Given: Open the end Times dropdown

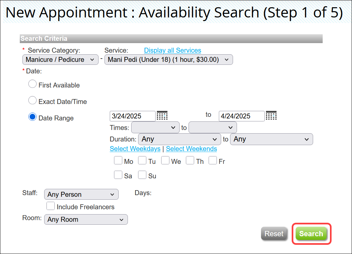Looking at the screenshot, I should [213, 127].
